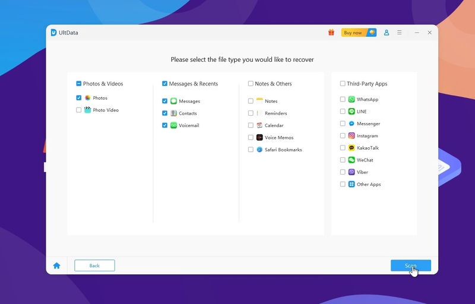Go back with the Back button
Image resolution: width=475 pixels, height=304 pixels.
[x=94, y=265]
